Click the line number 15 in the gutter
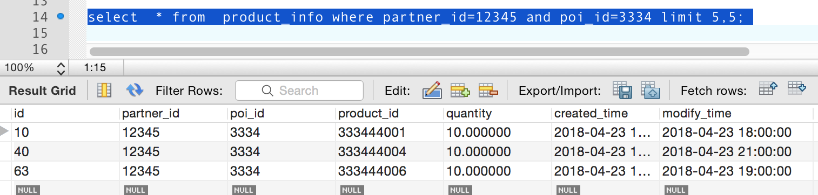This screenshot has height=195, width=818. point(41,33)
